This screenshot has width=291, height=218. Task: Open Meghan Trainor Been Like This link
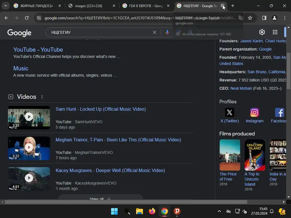pyautogui.click(x=118, y=140)
